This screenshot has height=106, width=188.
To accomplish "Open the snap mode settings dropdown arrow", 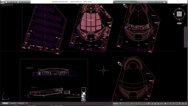I will [x=126, y=104].
